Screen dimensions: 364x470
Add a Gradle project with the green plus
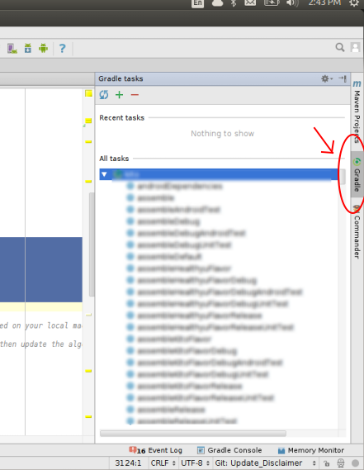coord(119,95)
